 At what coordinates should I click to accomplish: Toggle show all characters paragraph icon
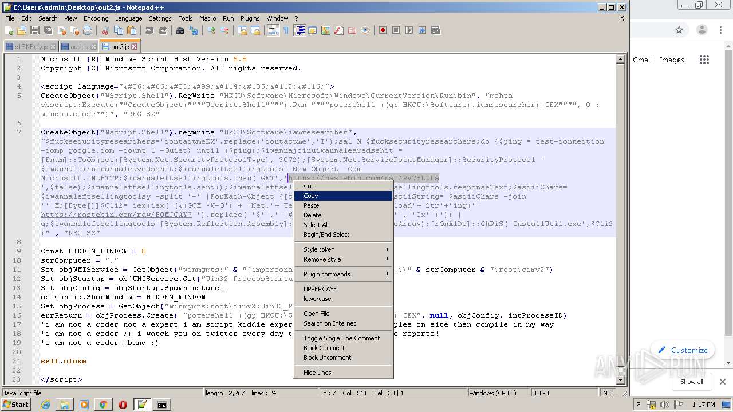(x=286, y=30)
